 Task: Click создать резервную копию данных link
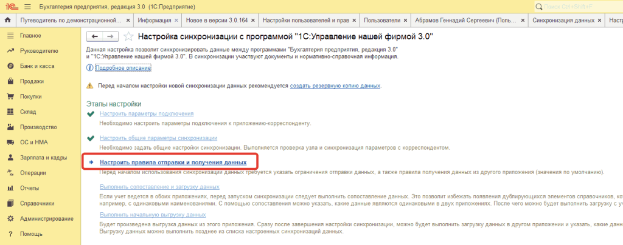[x=335, y=86]
